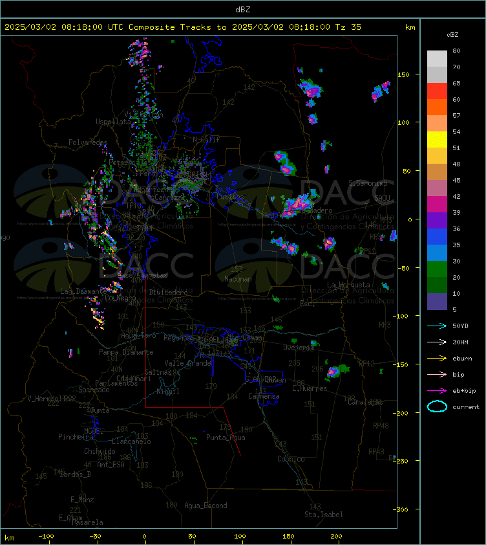Click the 'Composite Tracks' header timestamp text
The image size is (486, 545).
point(183,27)
